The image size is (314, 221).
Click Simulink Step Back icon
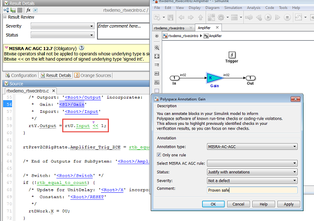tap(259, 17)
